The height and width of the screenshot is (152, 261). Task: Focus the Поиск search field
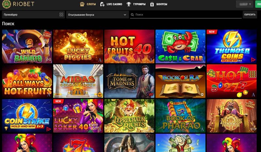pos(186,15)
